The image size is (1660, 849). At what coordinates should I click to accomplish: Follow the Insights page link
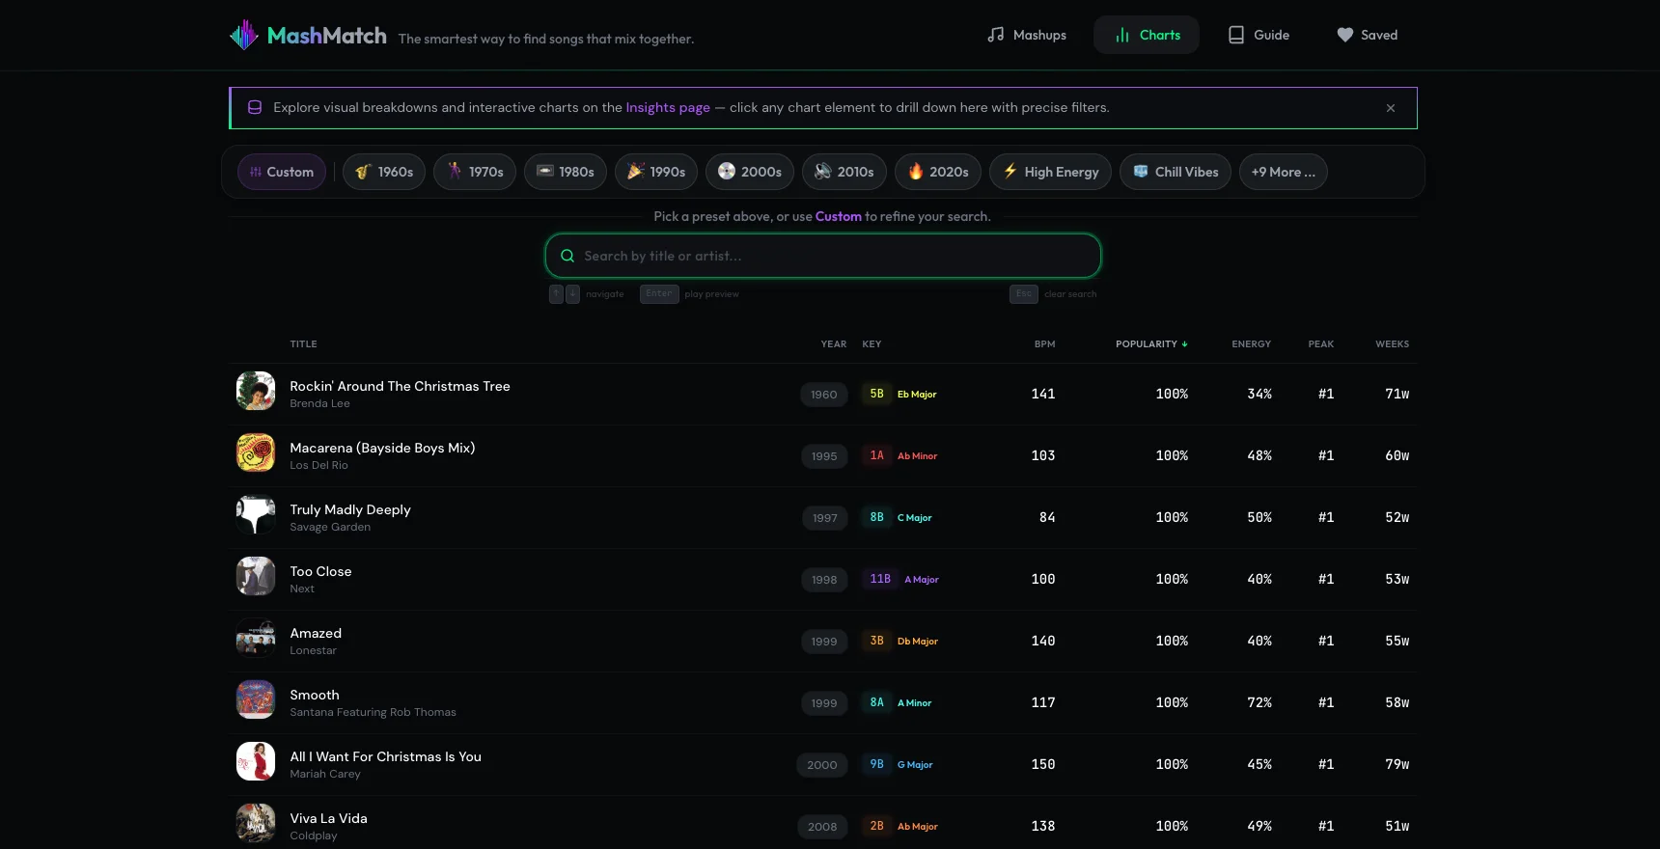(x=668, y=108)
